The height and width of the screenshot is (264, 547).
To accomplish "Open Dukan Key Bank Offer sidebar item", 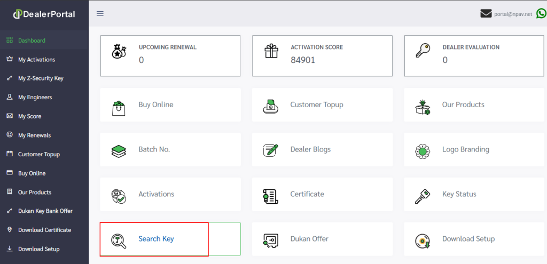I will point(45,211).
